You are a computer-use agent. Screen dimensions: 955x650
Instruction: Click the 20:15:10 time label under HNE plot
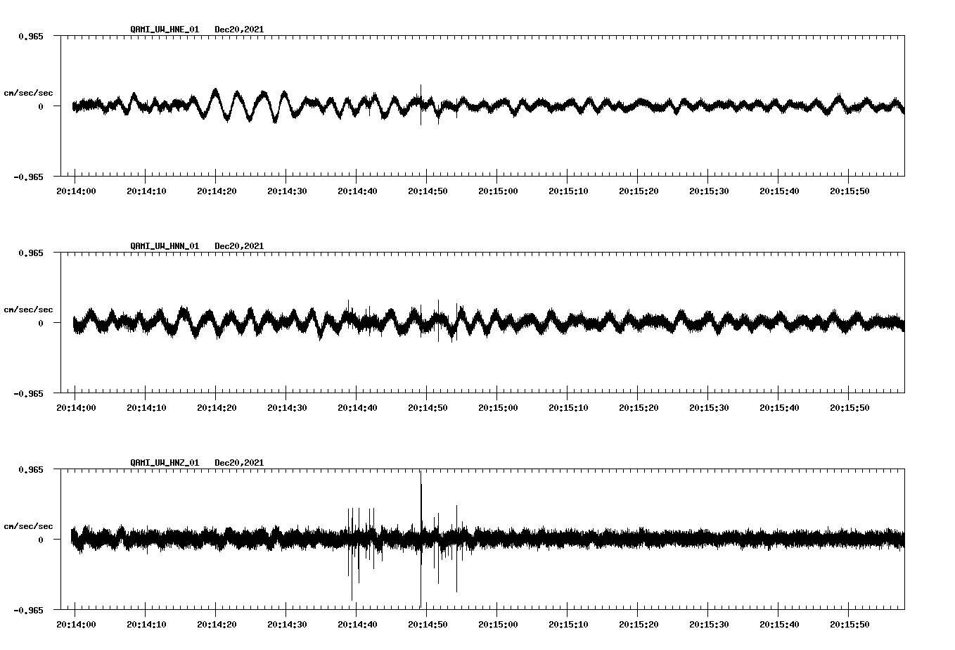[568, 191]
